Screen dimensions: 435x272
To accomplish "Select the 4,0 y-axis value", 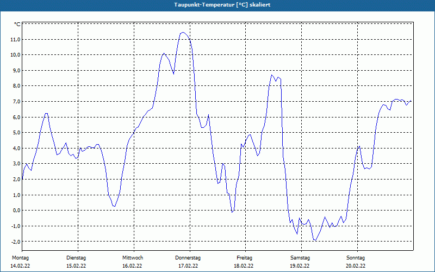I will 16,148.
